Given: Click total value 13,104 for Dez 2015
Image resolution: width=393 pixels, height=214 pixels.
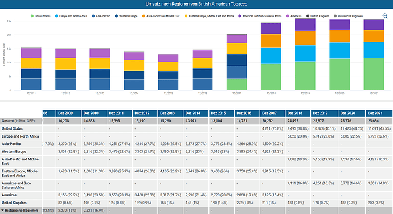Looking at the screenshot, I should coord(216,121).
